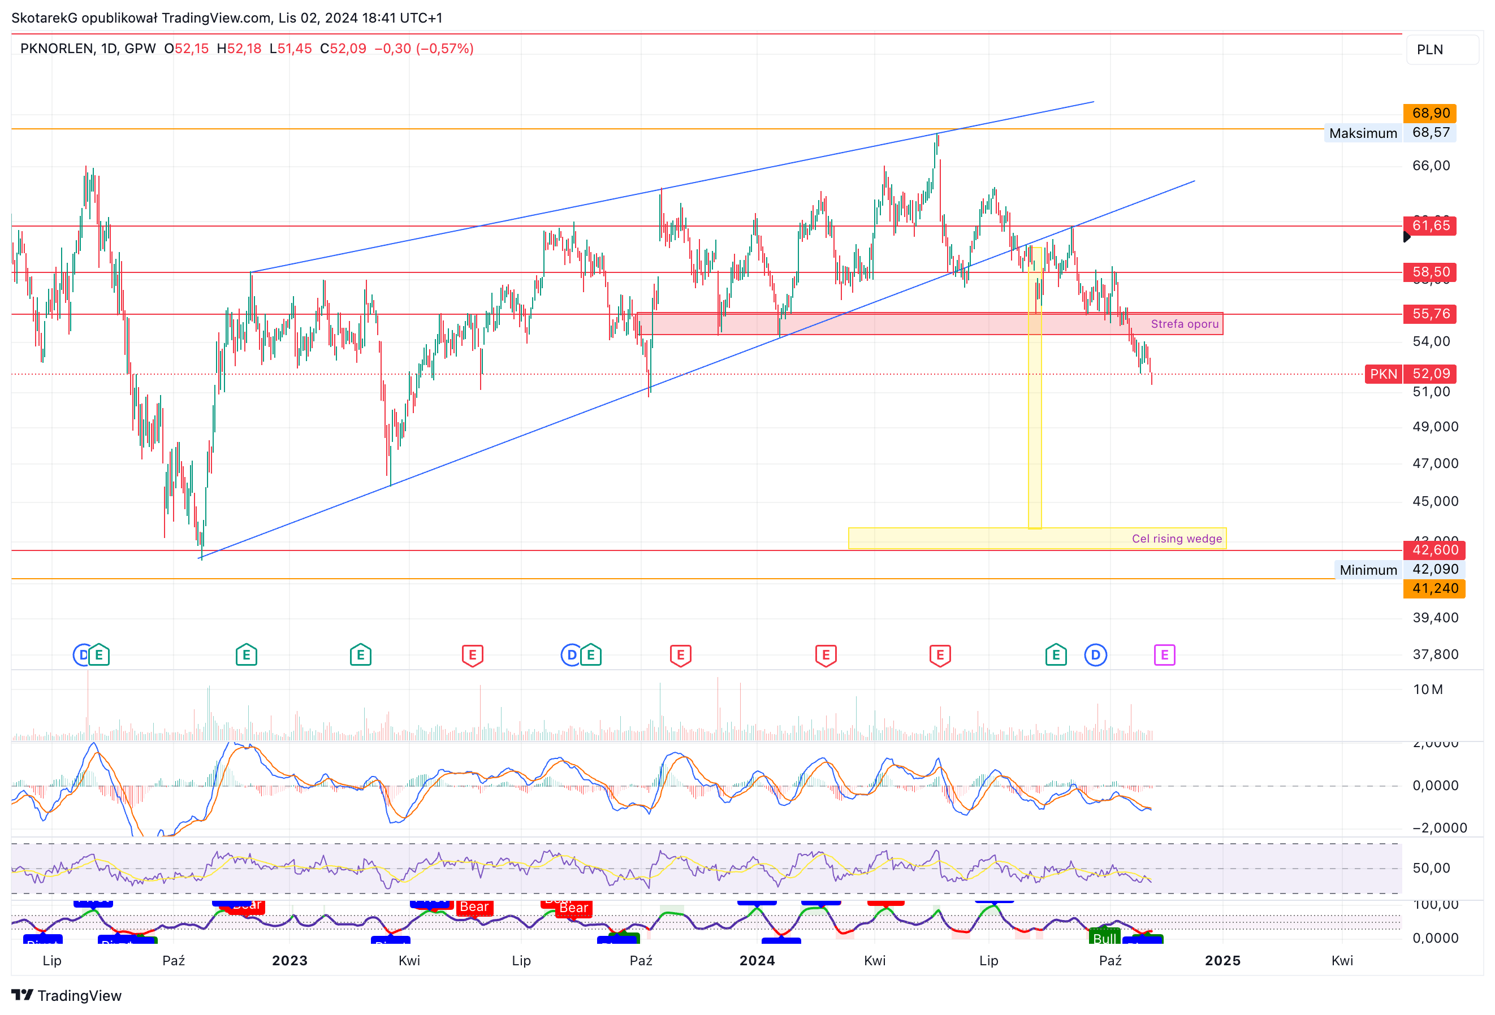This screenshot has height=1015, width=1495.
Task: Click the red 58,50 level tag
Action: click(x=1429, y=272)
